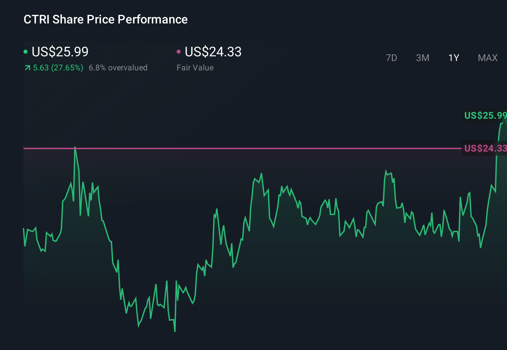Click the large US$25.99 price heading
This screenshot has height=350, width=507.
[60, 52]
